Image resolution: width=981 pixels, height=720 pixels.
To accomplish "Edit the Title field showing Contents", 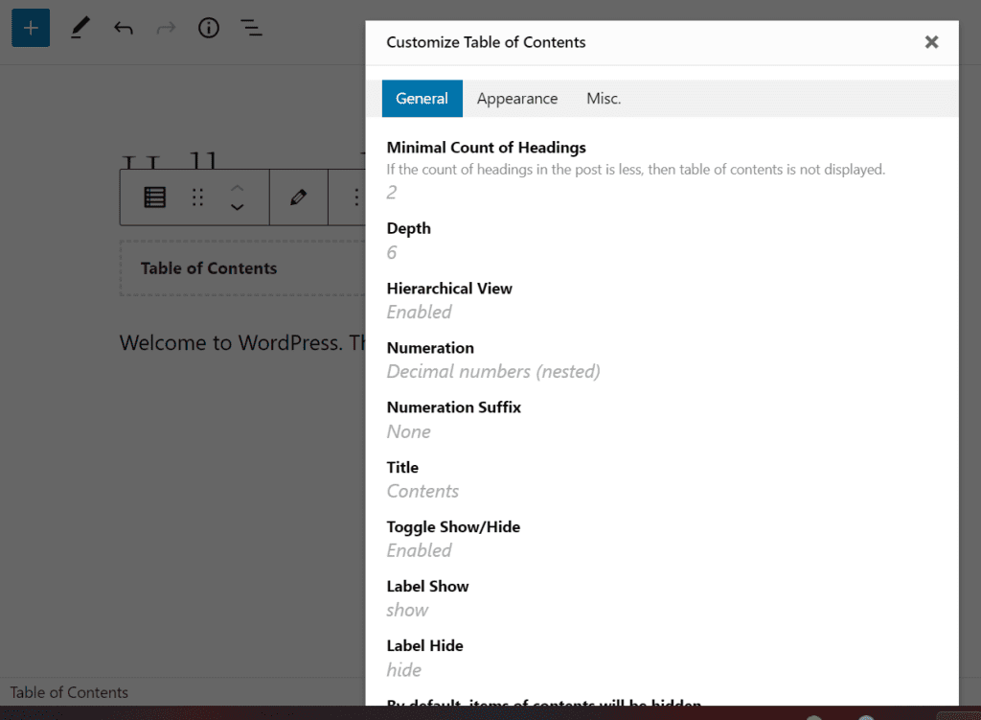I will click(422, 491).
